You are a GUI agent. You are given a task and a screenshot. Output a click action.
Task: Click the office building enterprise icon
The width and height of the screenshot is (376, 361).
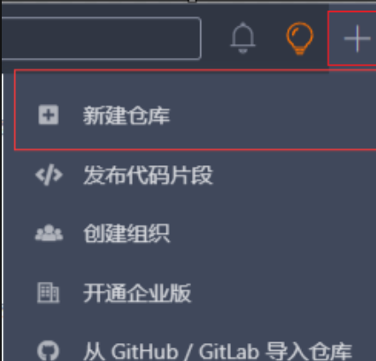[49, 293]
